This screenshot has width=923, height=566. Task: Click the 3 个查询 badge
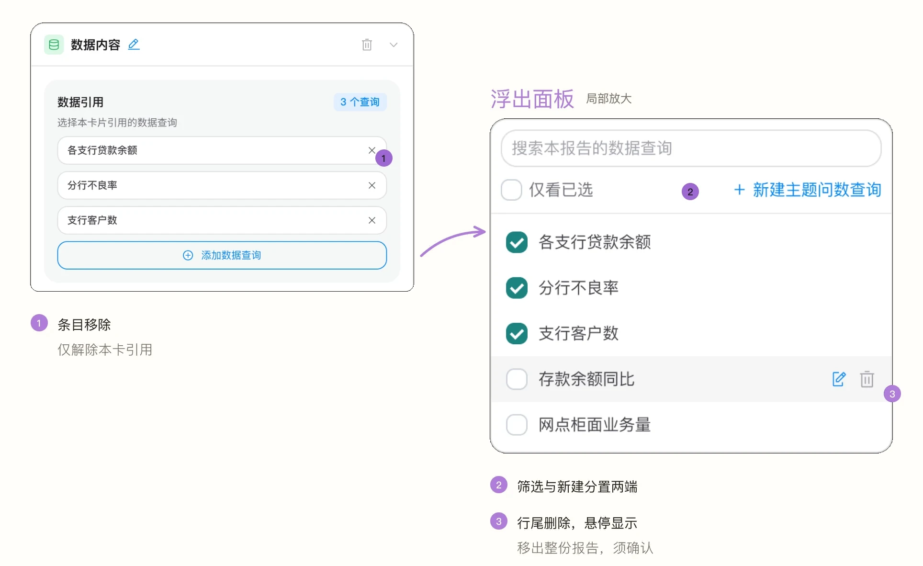[x=360, y=102]
